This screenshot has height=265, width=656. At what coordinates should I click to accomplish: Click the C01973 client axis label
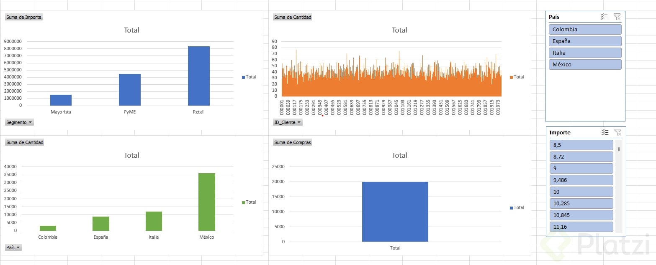coord(498,107)
